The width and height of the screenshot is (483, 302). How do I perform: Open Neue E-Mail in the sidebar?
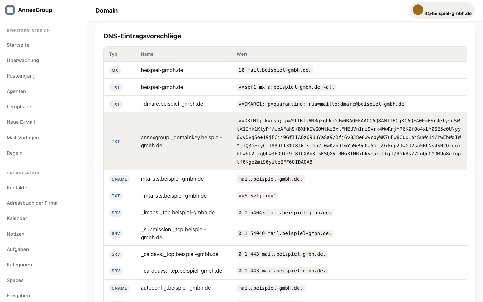point(21,122)
